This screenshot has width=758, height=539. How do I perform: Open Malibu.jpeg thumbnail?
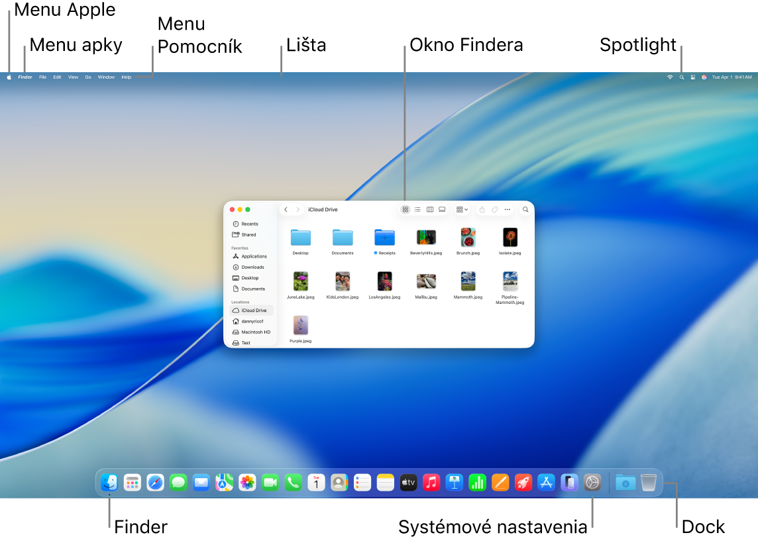click(425, 281)
